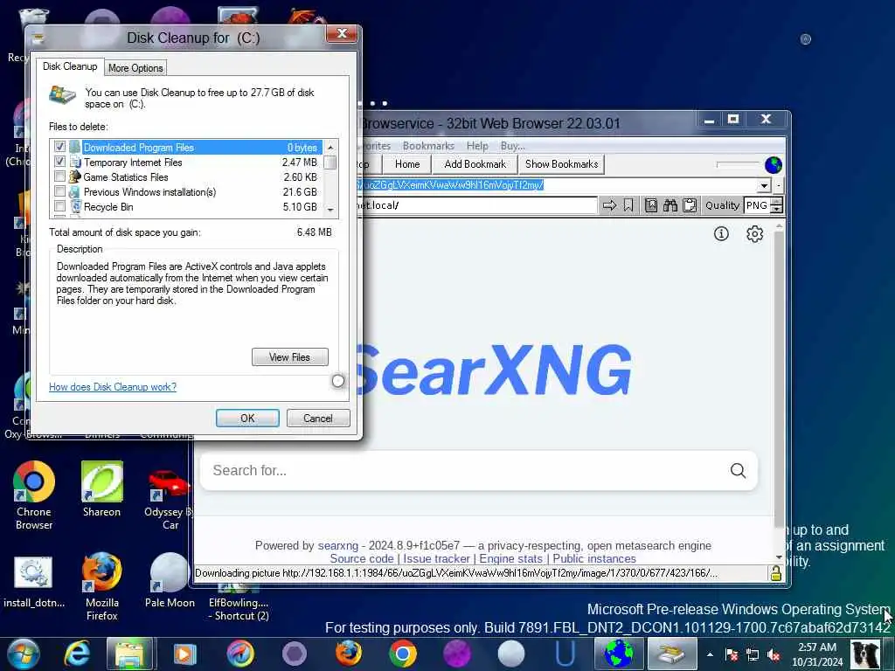Open Chrone Browser desktop shortcut
The width and height of the screenshot is (895, 671).
pyautogui.click(x=34, y=495)
